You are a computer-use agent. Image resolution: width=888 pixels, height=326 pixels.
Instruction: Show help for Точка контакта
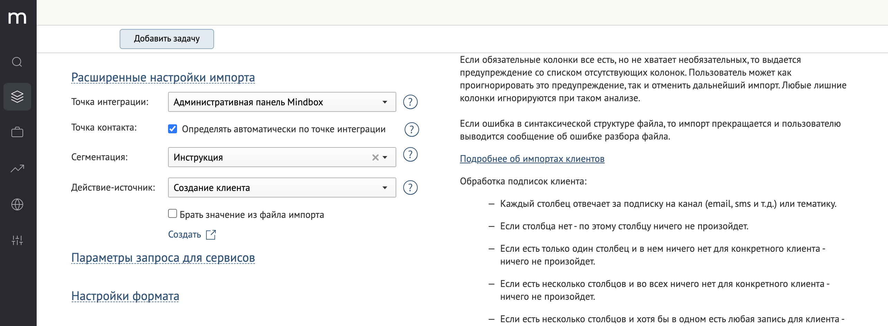click(411, 130)
